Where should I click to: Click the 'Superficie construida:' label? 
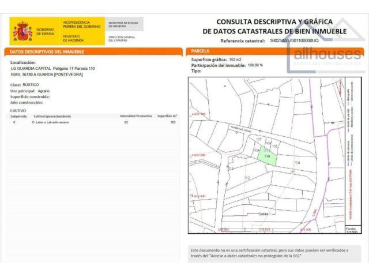point(30,97)
